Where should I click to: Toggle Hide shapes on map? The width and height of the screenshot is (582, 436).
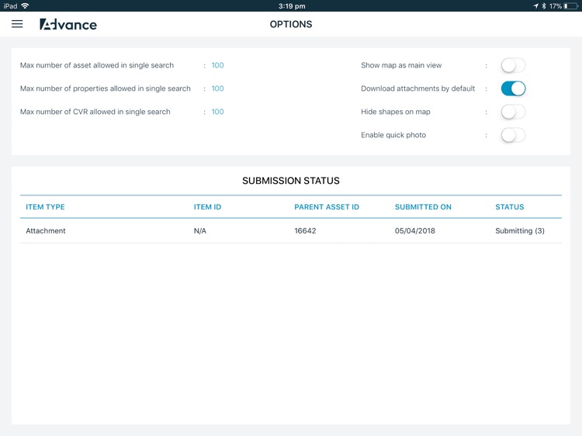click(x=513, y=112)
